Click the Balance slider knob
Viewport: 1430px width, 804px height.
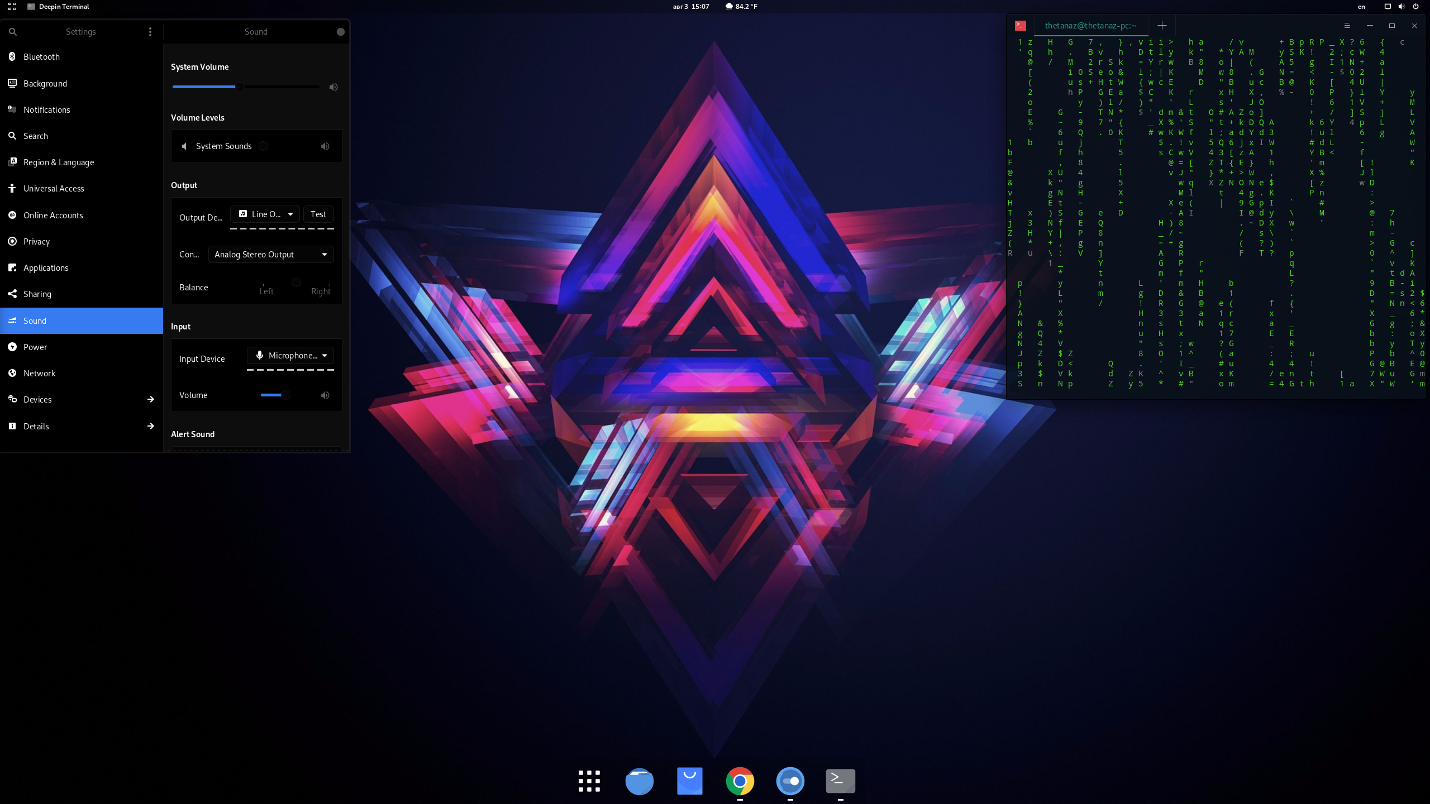point(297,282)
